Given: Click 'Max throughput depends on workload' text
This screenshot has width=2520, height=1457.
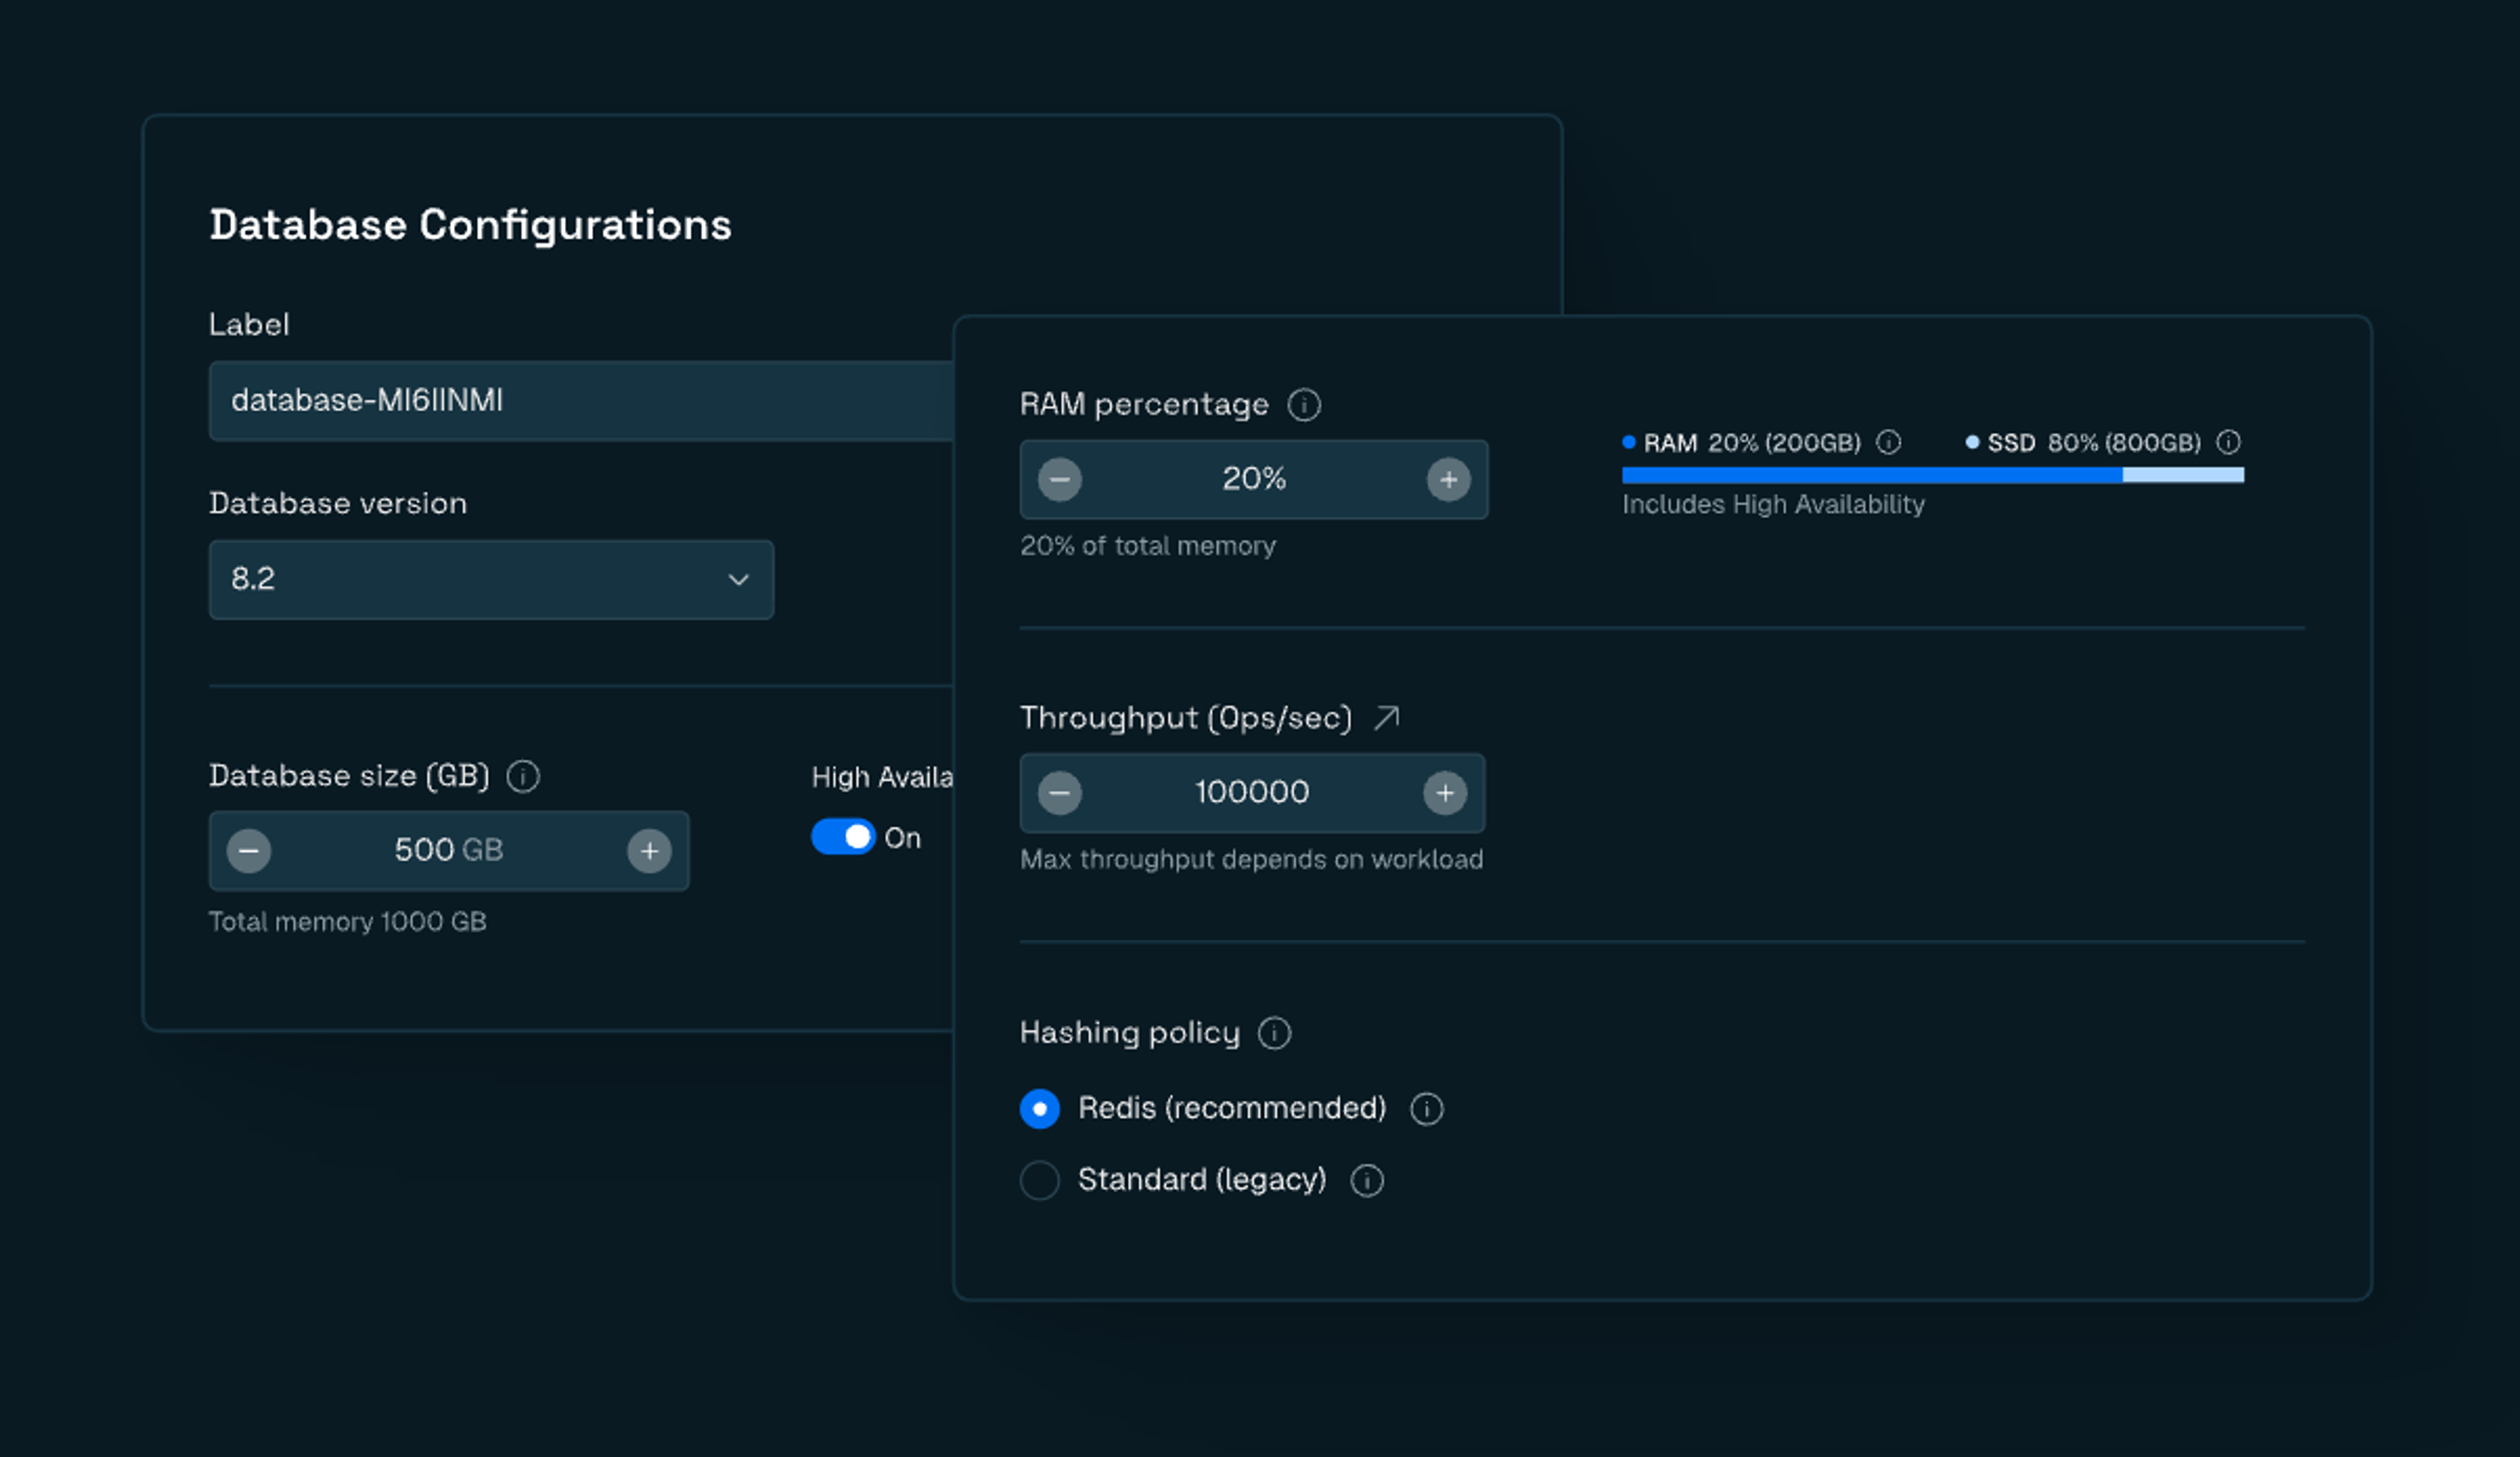Looking at the screenshot, I should tap(1251, 860).
